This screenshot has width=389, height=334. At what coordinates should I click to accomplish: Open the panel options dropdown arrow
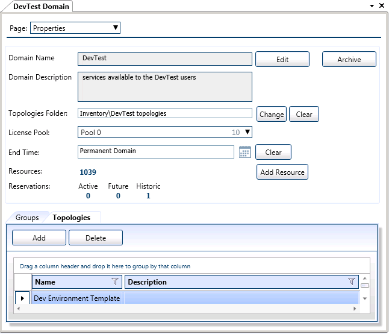[x=372, y=5]
